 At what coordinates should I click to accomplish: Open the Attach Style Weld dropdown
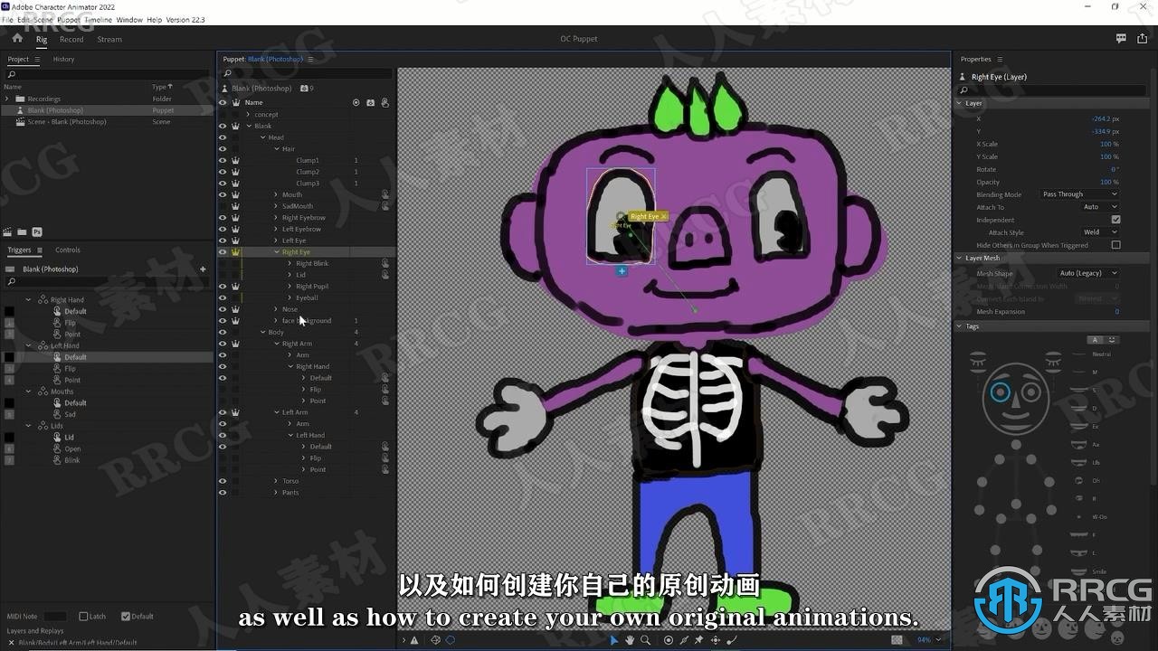(x=1100, y=232)
